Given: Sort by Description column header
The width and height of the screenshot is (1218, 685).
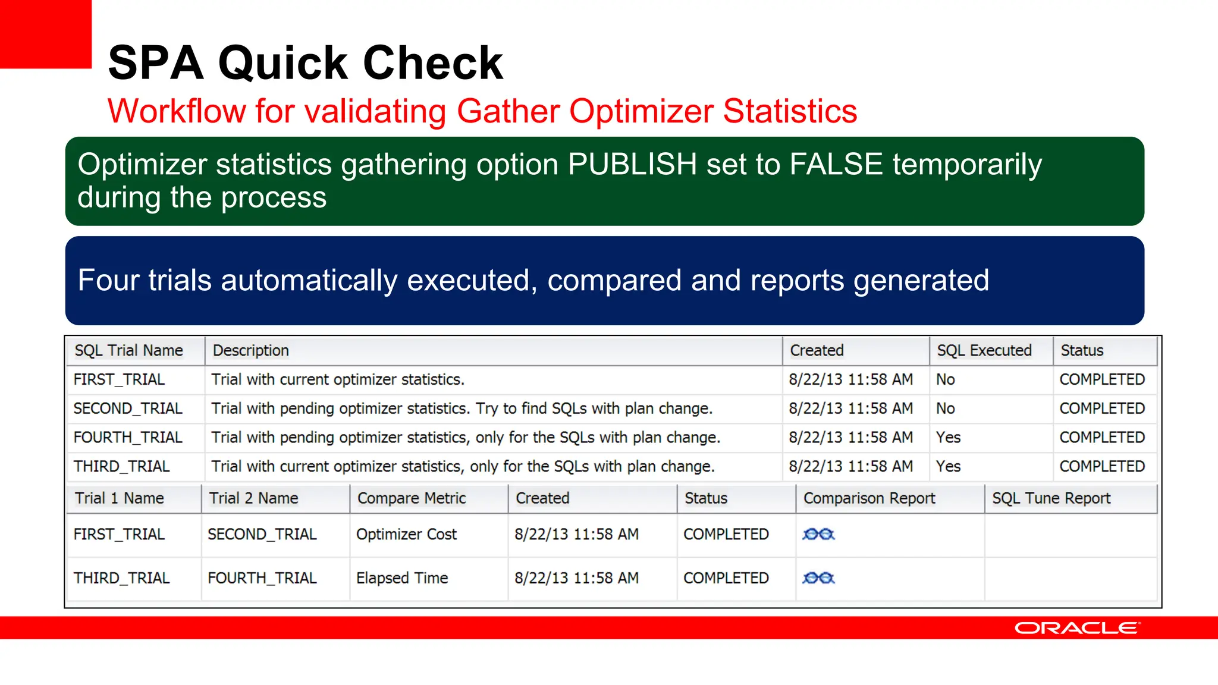Looking at the screenshot, I should 251,350.
